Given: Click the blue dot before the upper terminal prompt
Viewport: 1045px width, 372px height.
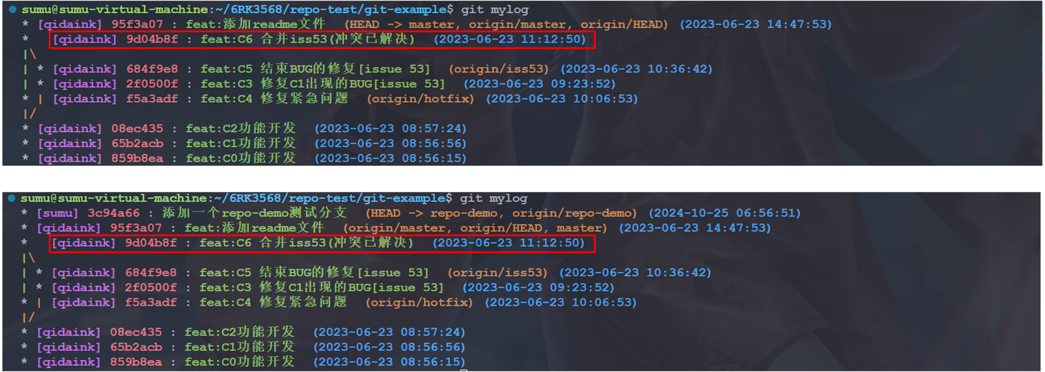Looking at the screenshot, I should (x=12, y=9).
